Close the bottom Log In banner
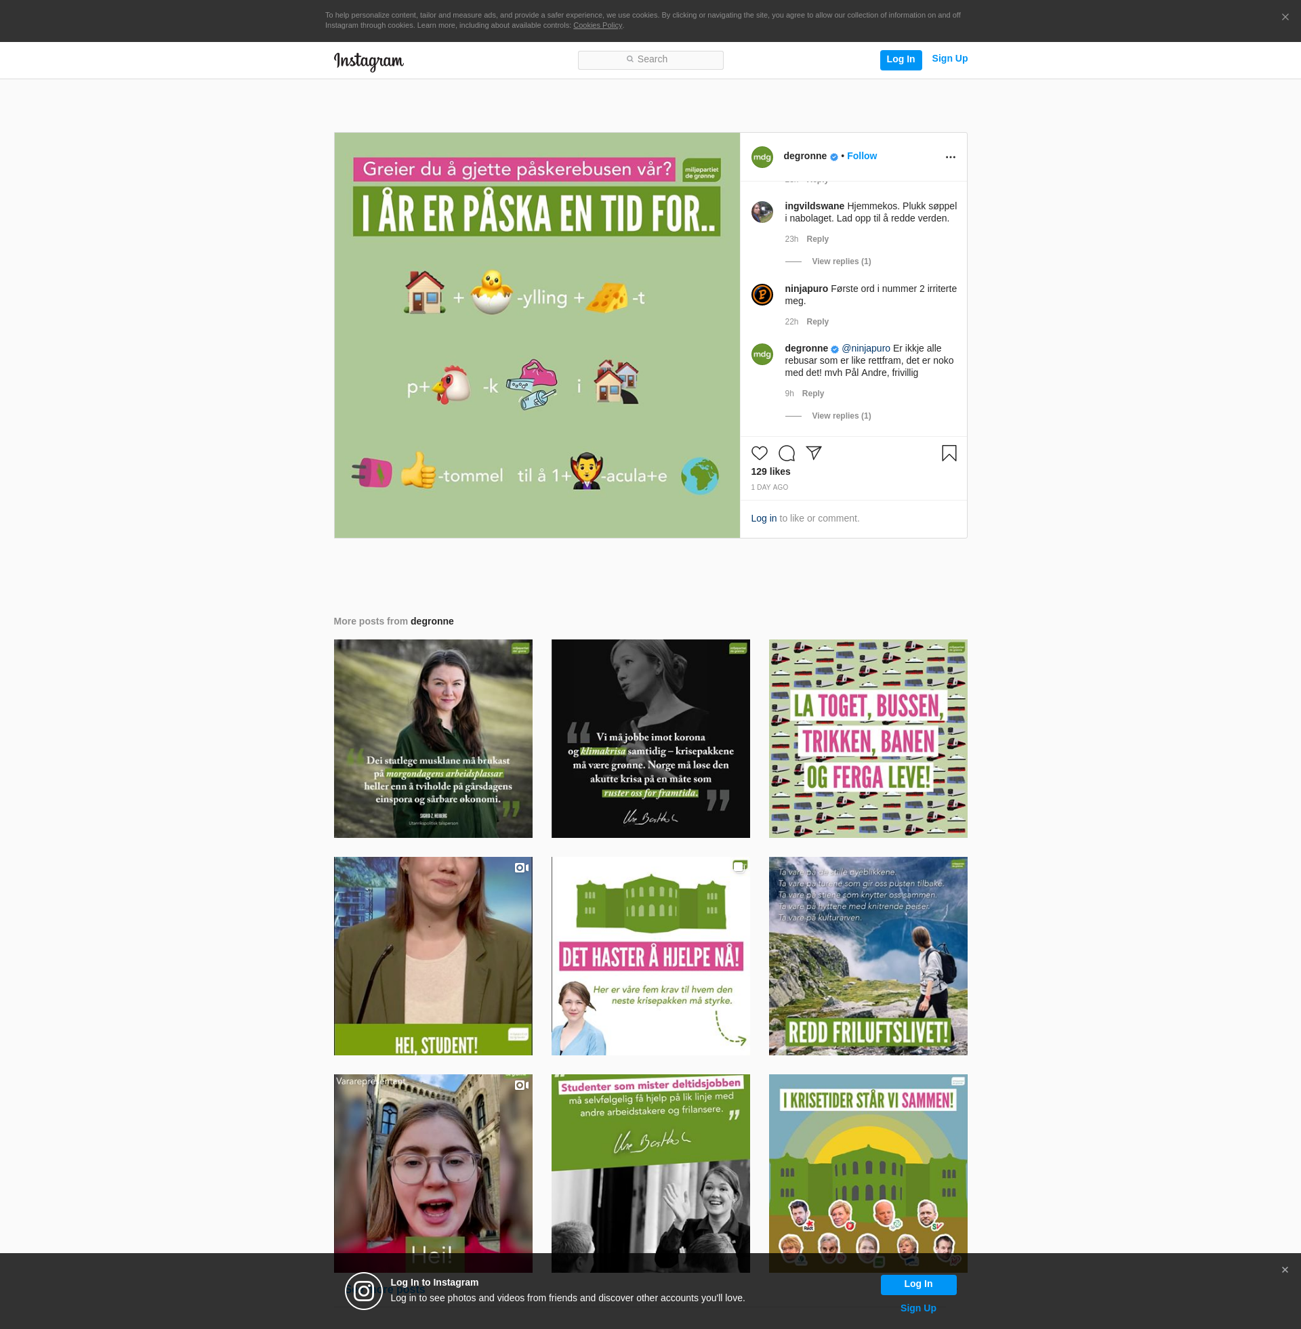Screen dimensions: 1301x1329 click(1285, 1270)
